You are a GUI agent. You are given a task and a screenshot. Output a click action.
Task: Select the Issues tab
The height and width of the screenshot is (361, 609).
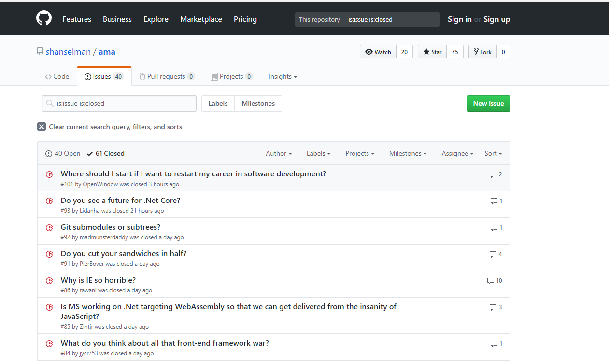(104, 76)
